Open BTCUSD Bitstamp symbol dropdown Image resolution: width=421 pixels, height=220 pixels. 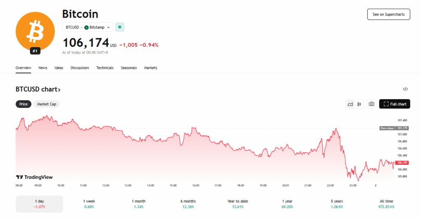click(x=88, y=27)
